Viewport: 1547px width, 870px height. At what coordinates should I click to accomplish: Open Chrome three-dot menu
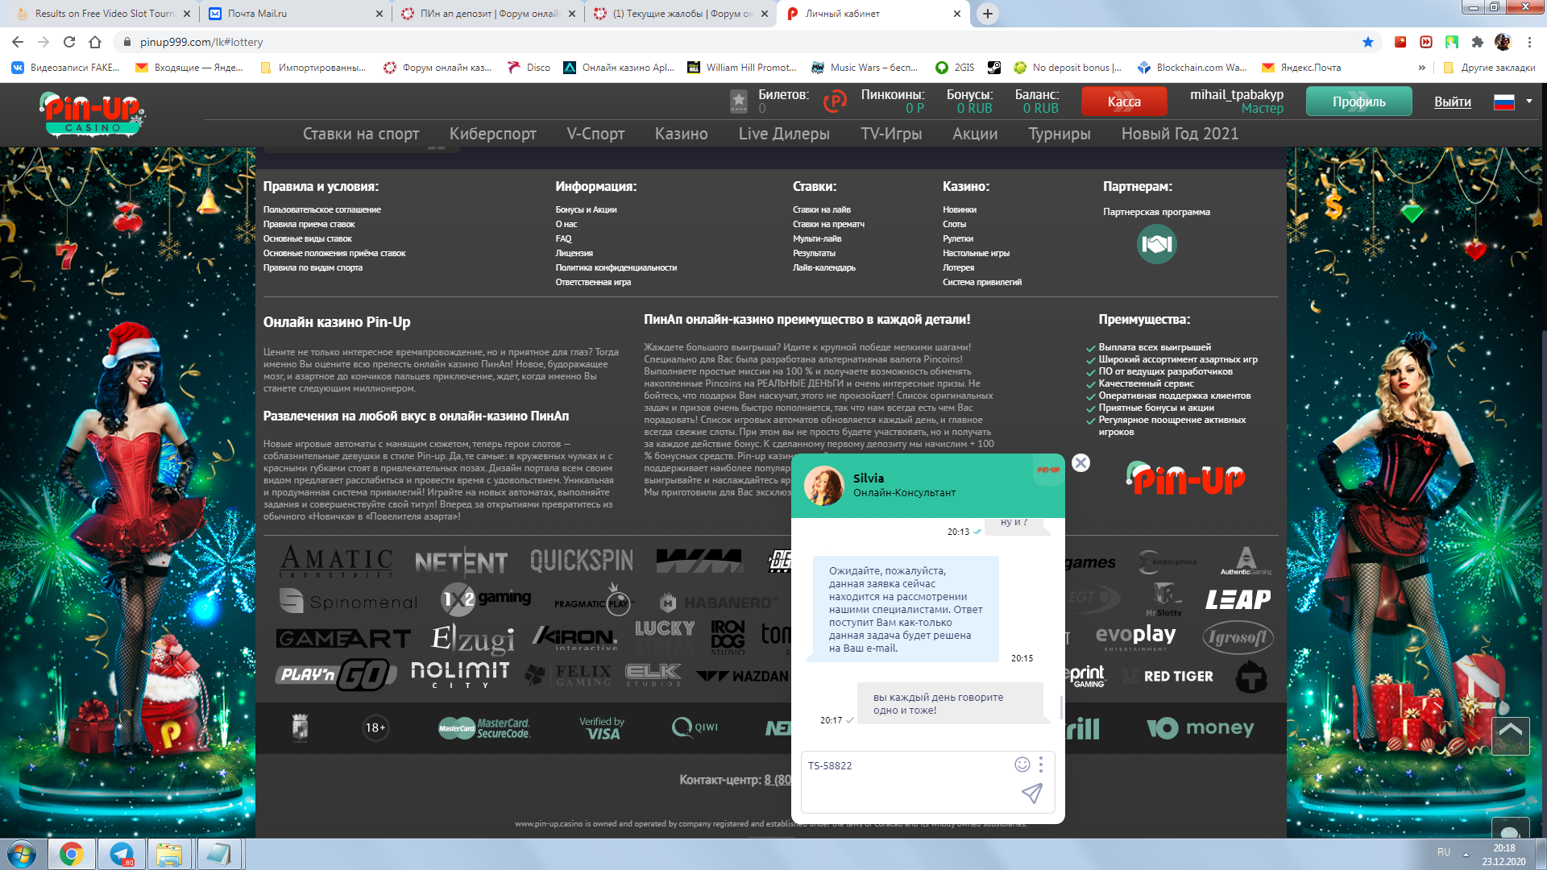(1529, 42)
